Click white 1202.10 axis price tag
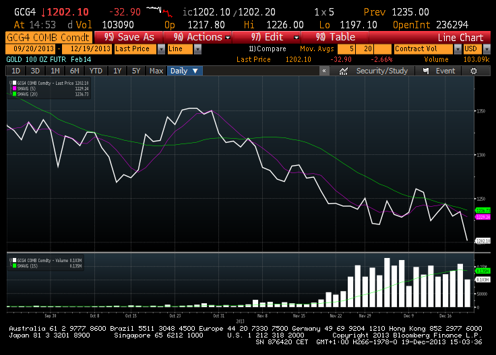The image size is (496, 355). 483,241
